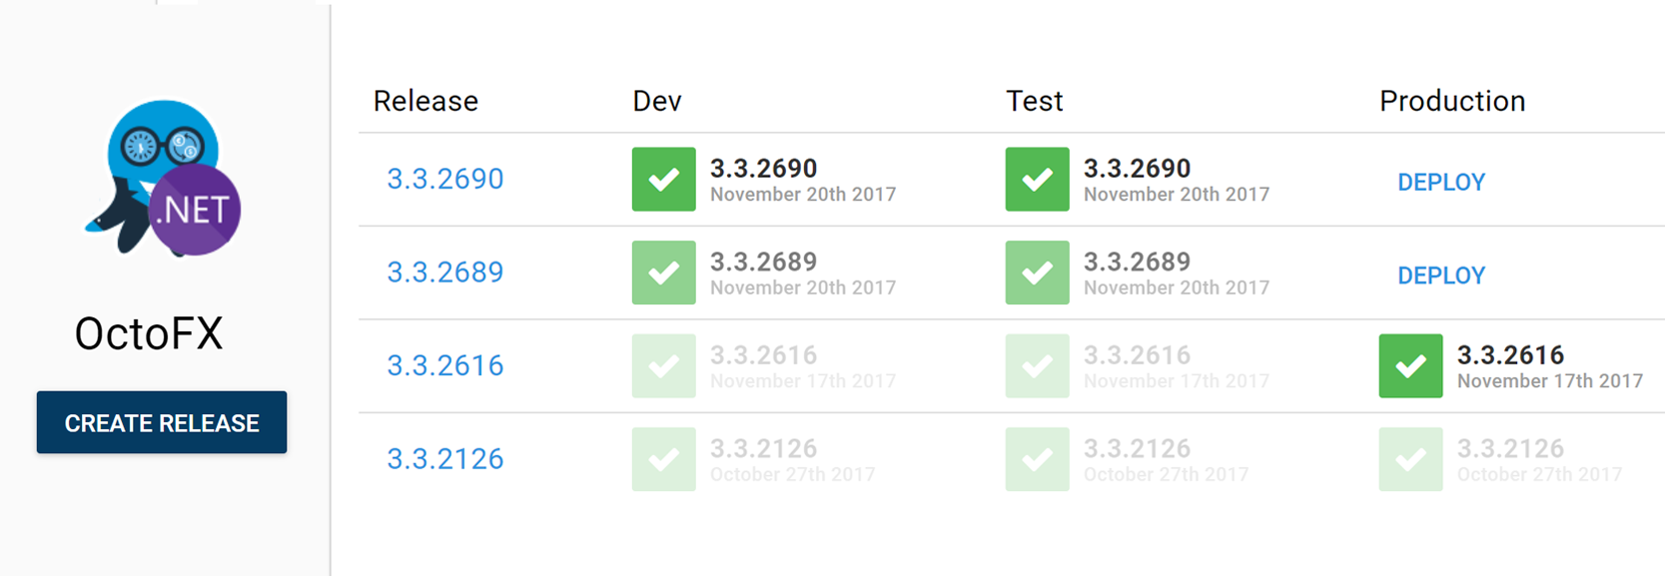1665x576 pixels.
Task: Open release 3.3.2690 link
Action: 445,180
